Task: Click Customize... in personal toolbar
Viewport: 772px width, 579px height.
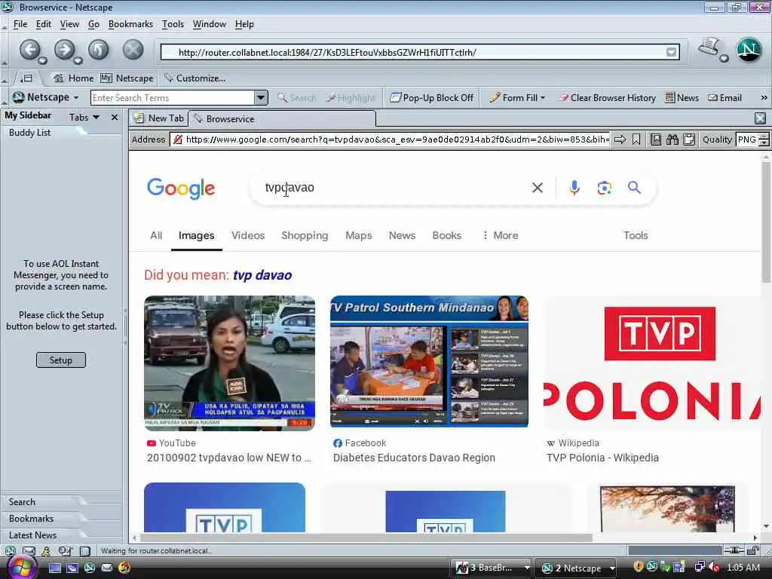Action: [195, 78]
